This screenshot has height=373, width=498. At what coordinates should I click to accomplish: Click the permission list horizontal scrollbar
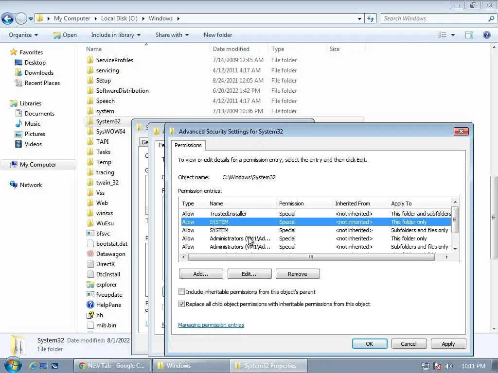[311, 257]
